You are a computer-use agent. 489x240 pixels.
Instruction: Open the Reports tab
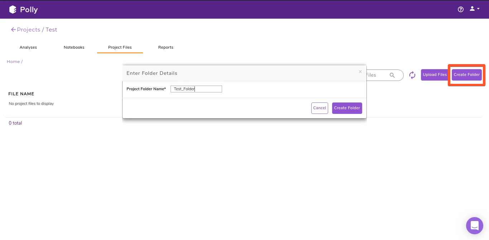[166, 47]
